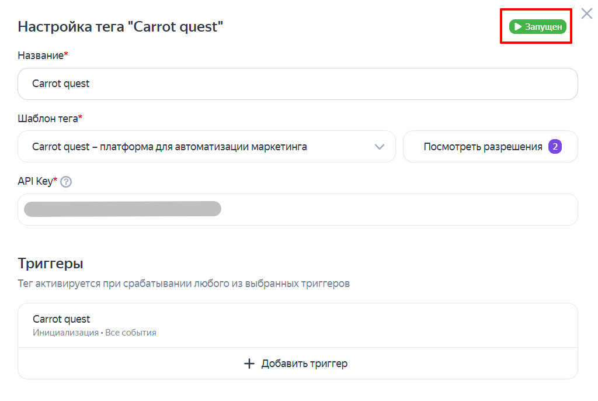Click the plus icon beside Добавить триггер
This screenshot has height=401, width=598.
[x=249, y=364]
